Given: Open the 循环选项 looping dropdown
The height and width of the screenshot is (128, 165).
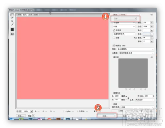Looking at the screenshot, I should (x=137, y=107).
